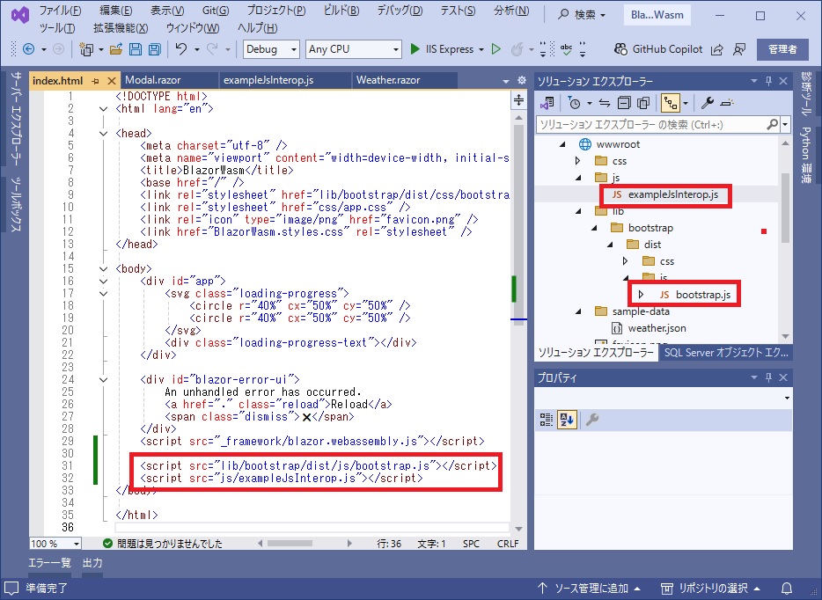Open the 編集(E) menu
This screenshot has width=822, height=600.
coord(116,11)
